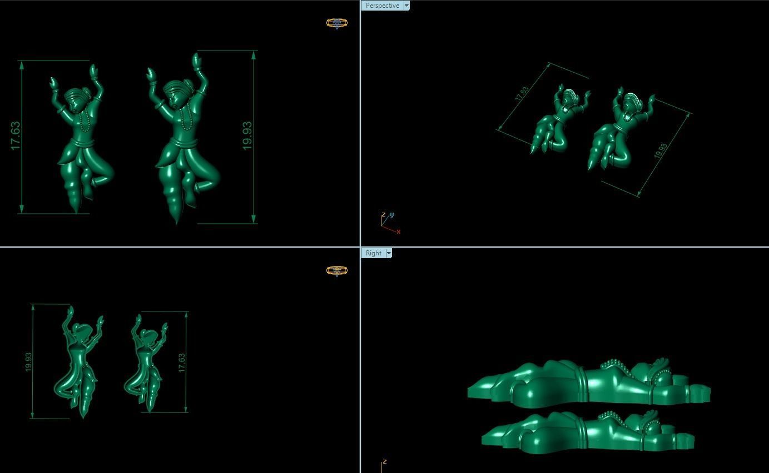Screen dimensions: 769x473
Task: Open the Perspective viewport dropdown arrow
Action: (406, 6)
